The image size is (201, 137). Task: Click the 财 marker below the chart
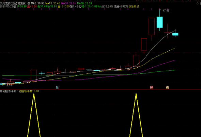[x=57, y=87]
